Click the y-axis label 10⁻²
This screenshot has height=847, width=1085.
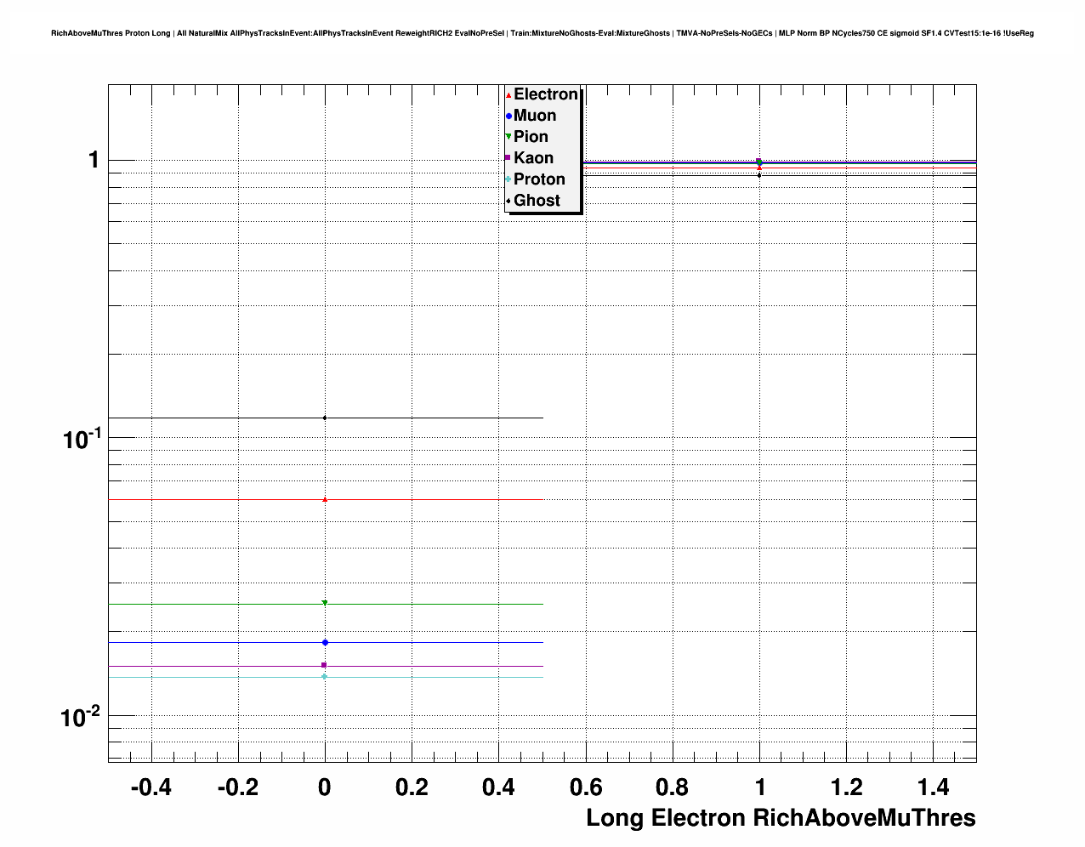(x=80, y=717)
